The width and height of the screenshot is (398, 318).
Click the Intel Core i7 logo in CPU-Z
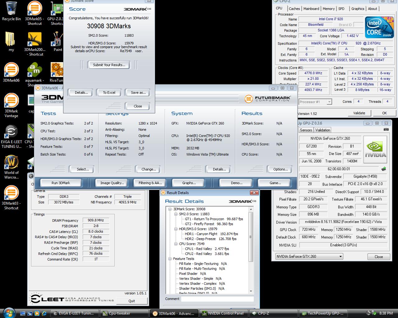[379, 27]
